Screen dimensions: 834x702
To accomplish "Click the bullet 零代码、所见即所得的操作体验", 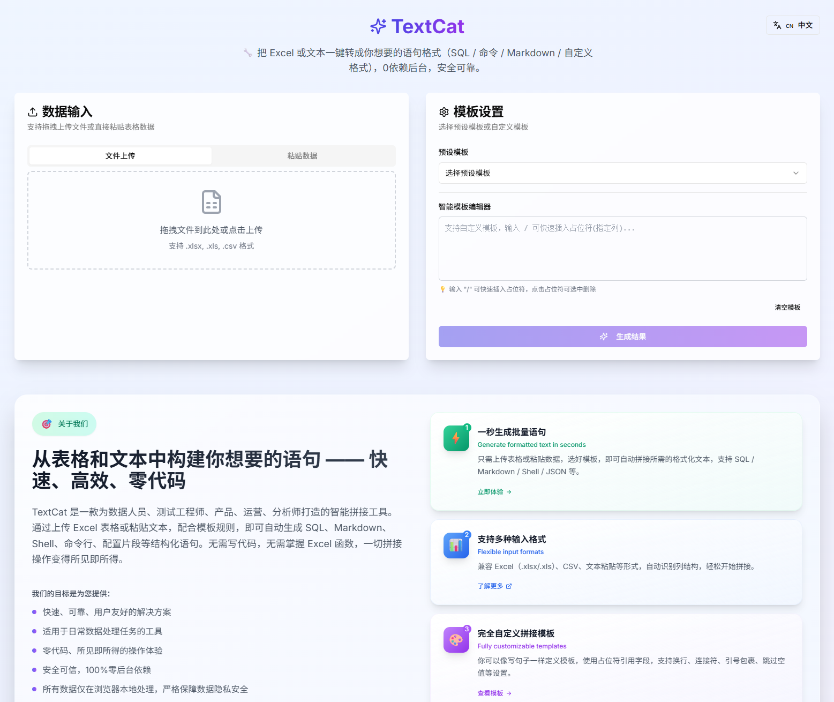I will pos(103,651).
